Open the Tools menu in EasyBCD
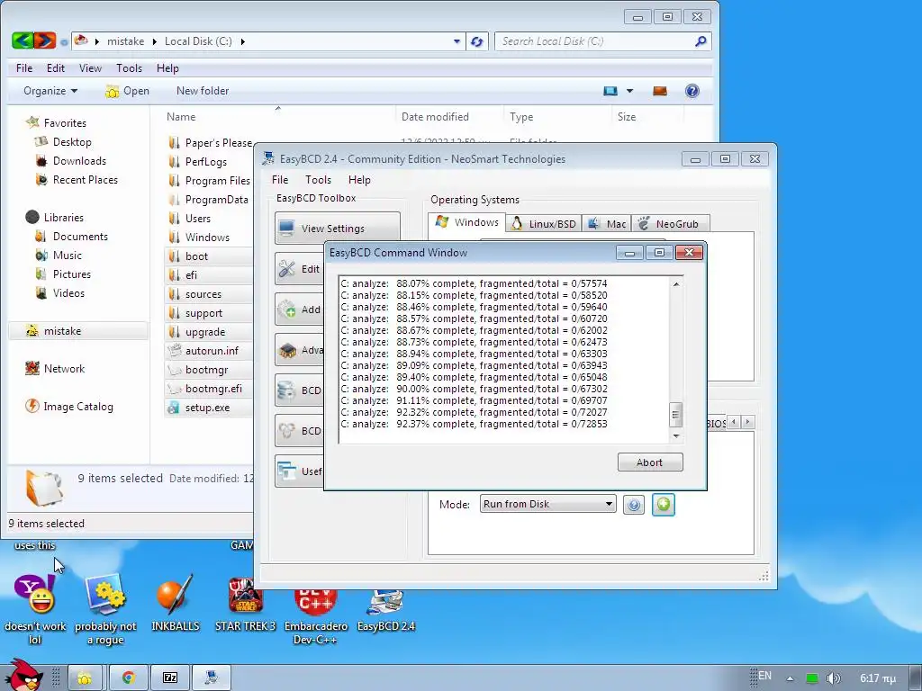The height and width of the screenshot is (691, 922). coord(318,180)
